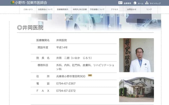Click the 標榜科目 row label
This screenshot has width=169, height=105.
tap(43, 65)
